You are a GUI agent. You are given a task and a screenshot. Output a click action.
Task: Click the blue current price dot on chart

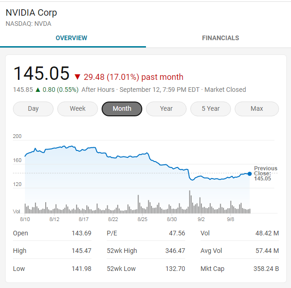250,174
